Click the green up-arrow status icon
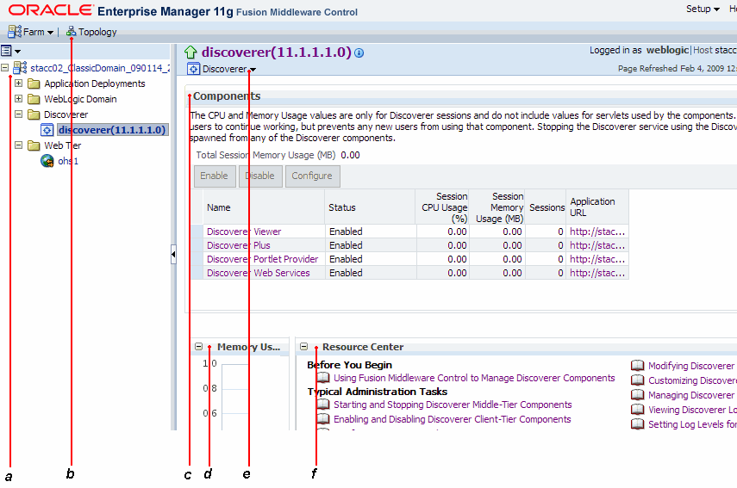737x488 pixels. tap(190, 52)
